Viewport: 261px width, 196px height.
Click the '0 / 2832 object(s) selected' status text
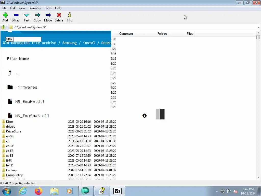click(18, 183)
